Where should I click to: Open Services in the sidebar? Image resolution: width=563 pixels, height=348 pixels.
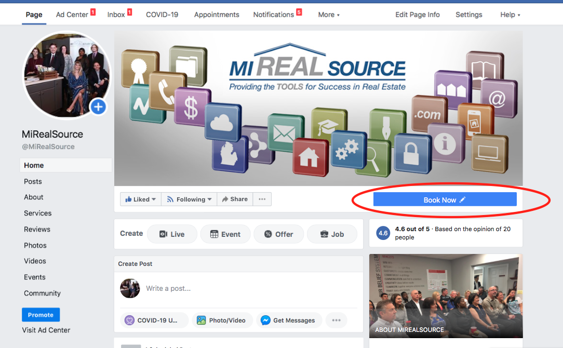38,213
